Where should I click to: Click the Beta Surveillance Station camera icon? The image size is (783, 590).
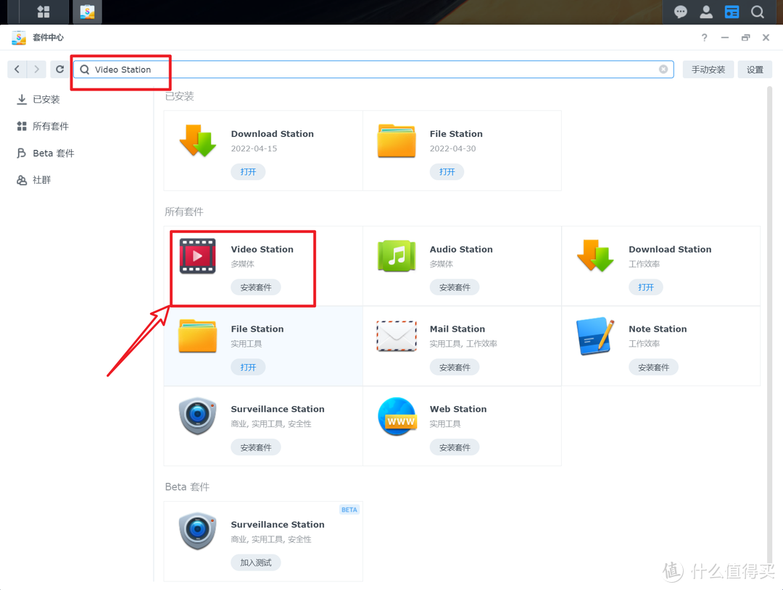pos(198,531)
